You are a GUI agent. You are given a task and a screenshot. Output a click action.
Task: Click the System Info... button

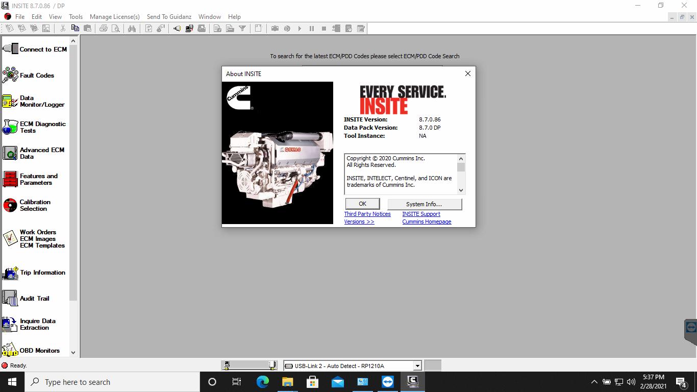point(424,204)
